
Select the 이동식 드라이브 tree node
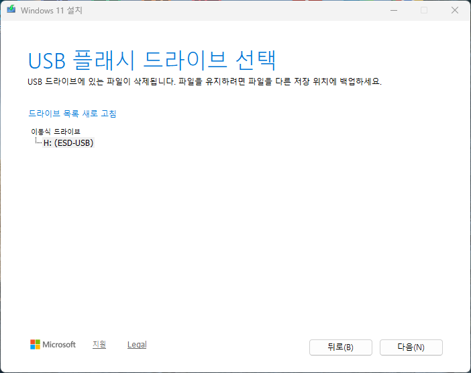tap(56, 132)
